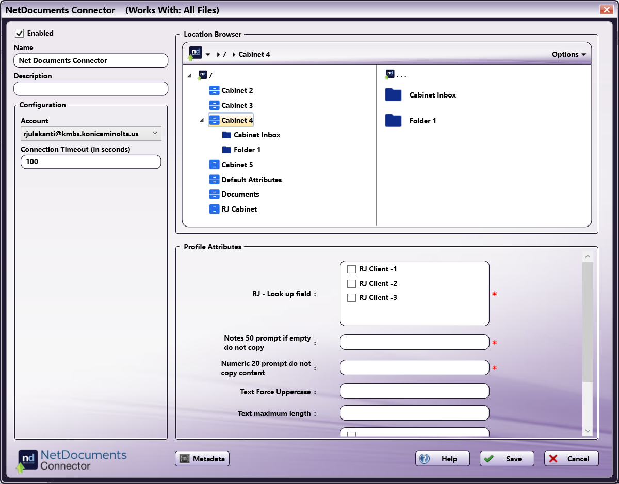Open the dropdown arrow beside the path bar icon
This screenshot has width=619, height=484.
coord(208,54)
